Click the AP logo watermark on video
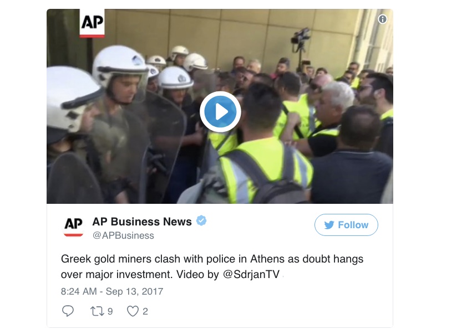 point(92,23)
